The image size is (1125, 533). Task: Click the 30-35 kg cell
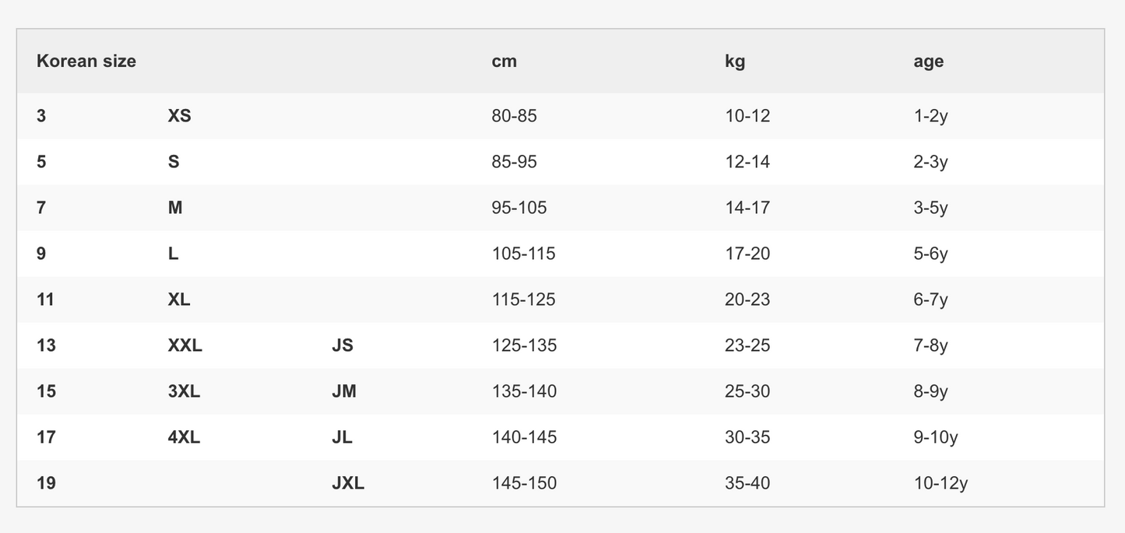tap(747, 437)
